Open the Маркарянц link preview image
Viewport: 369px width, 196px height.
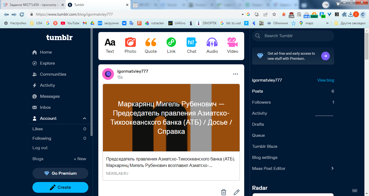tap(171, 118)
